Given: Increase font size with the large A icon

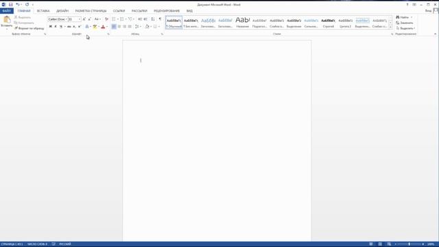Looking at the screenshot, I should click(84, 19).
